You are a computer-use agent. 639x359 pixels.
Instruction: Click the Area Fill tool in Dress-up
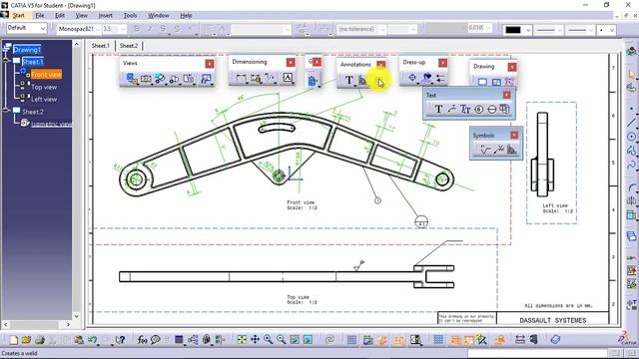(426, 78)
